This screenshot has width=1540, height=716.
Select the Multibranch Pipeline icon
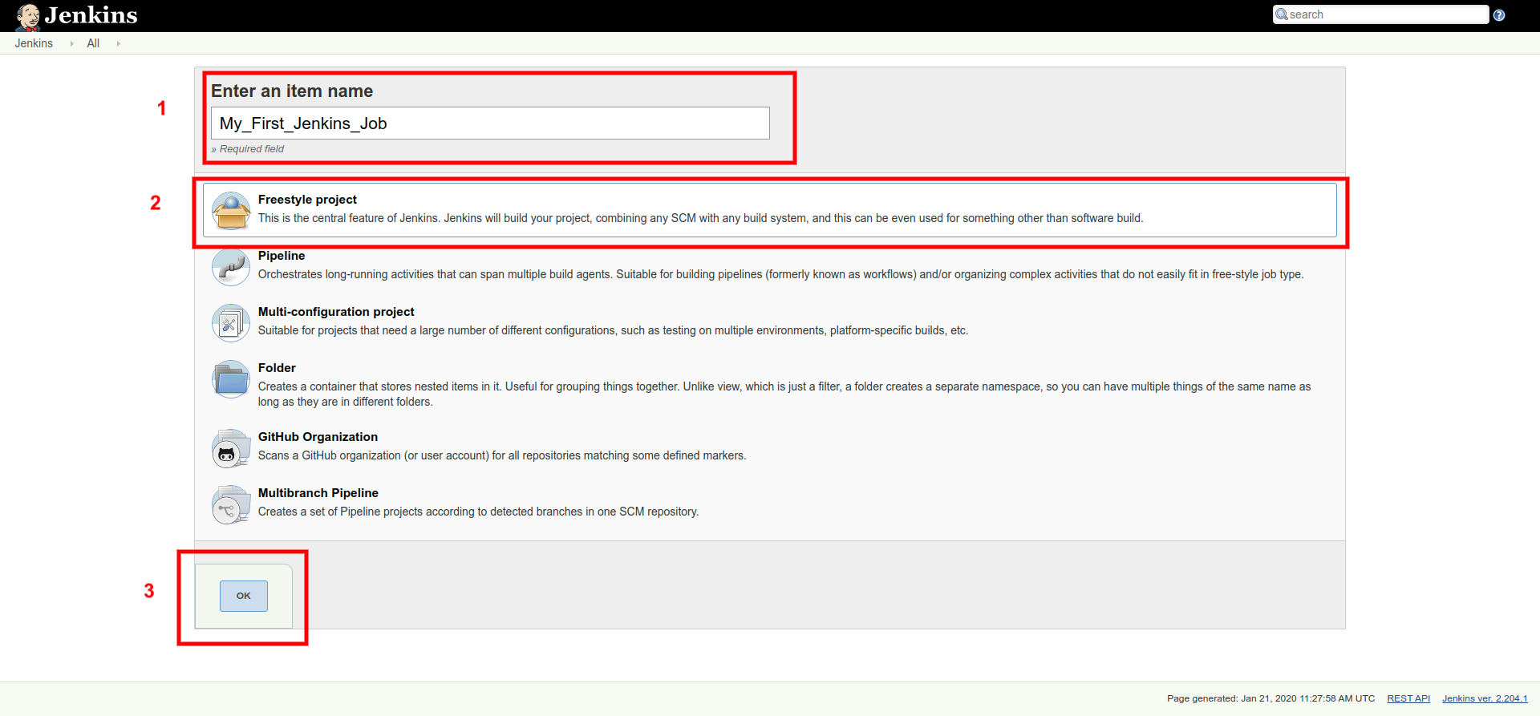(231, 504)
